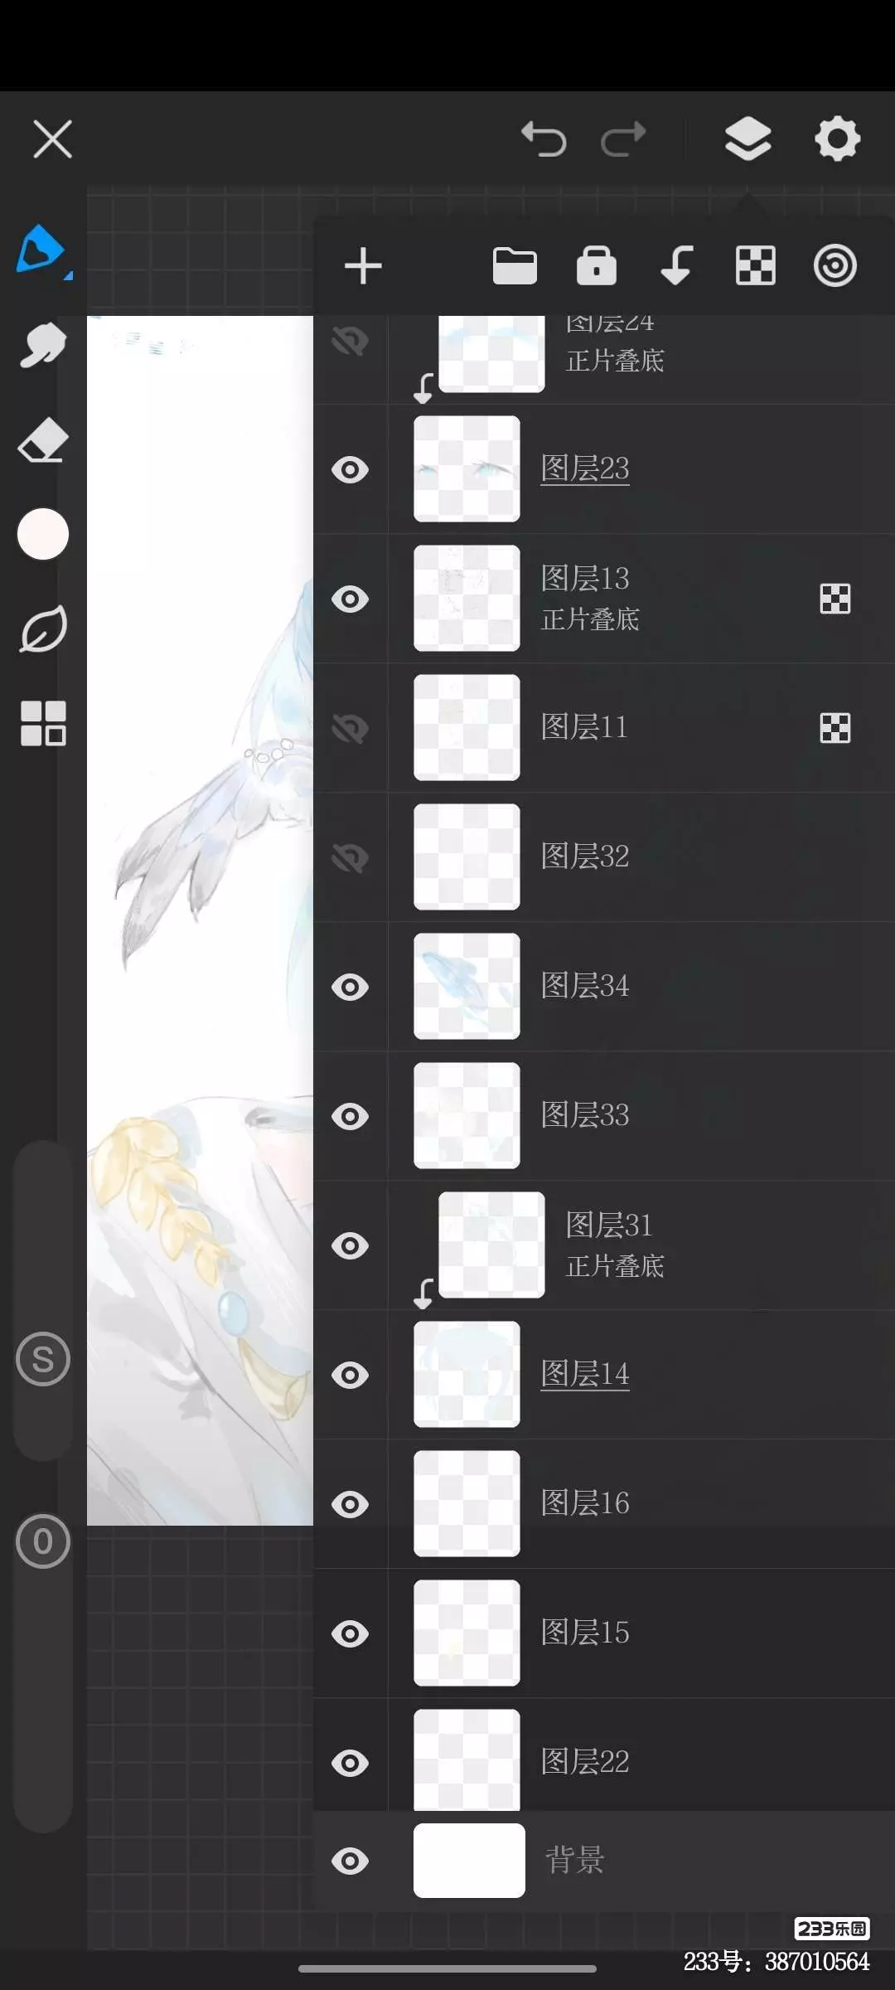This screenshot has height=1990, width=895.
Task: Toggle the layer lock icon
Action: pyautogui.click(x=597, y=266)
